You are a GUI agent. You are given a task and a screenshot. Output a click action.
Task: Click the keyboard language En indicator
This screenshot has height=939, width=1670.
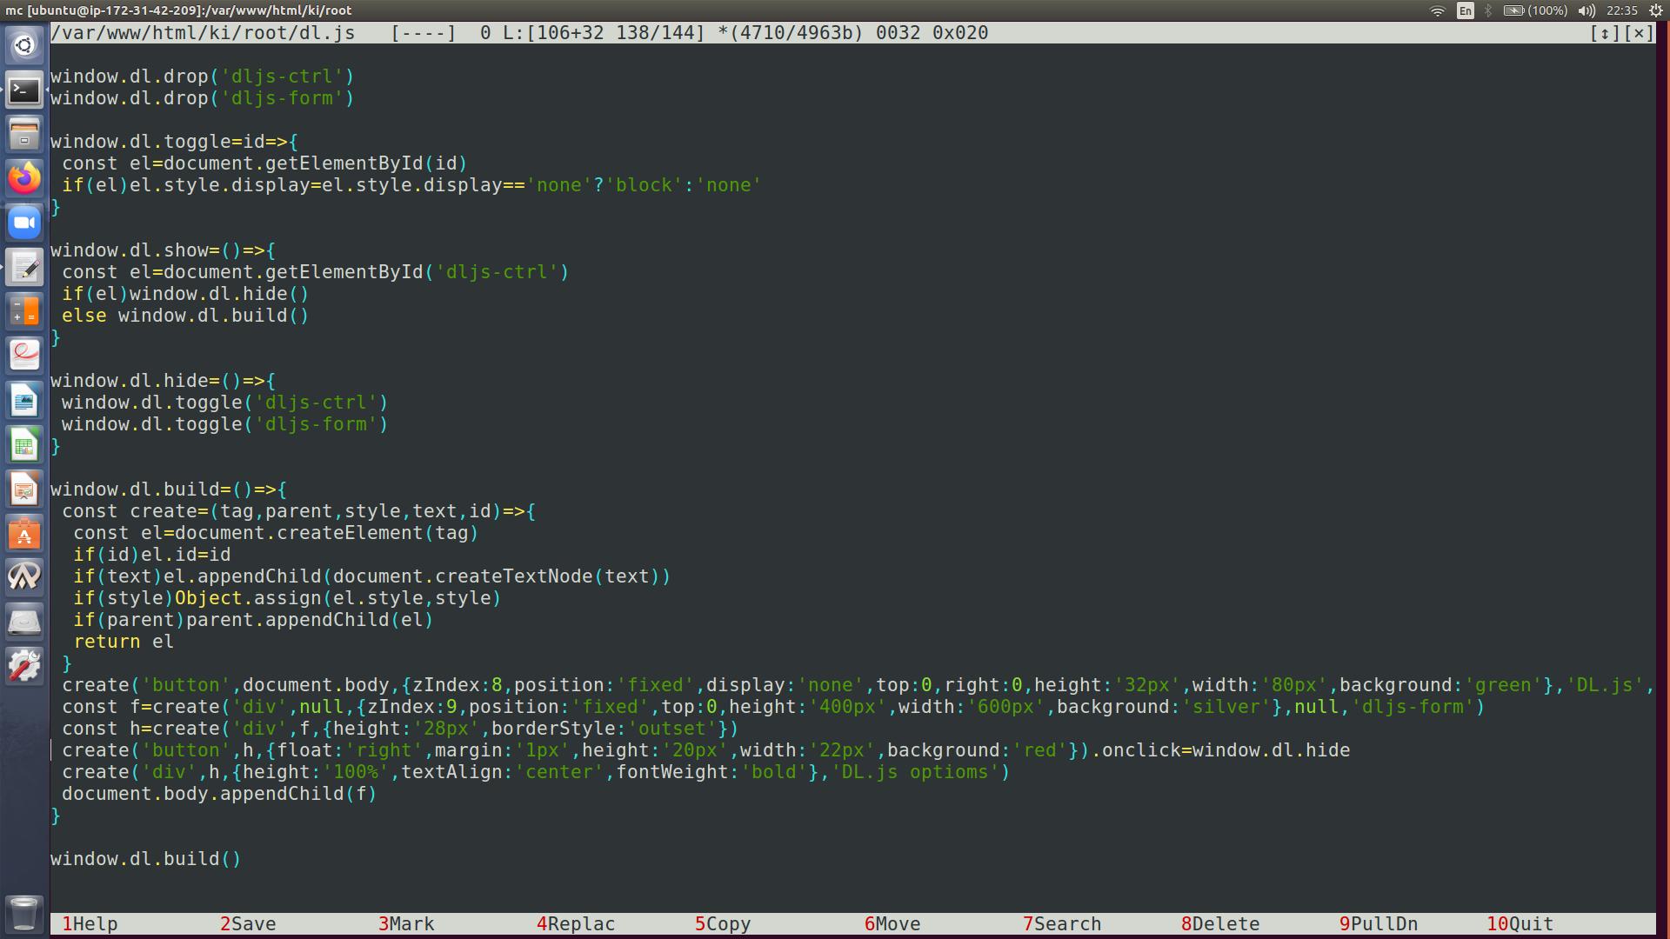(x=1466, y=10)
